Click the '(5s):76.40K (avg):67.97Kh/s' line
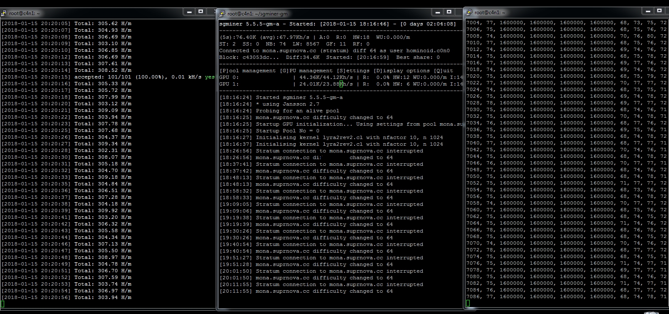The image size is (669, 314). point(314,37)
